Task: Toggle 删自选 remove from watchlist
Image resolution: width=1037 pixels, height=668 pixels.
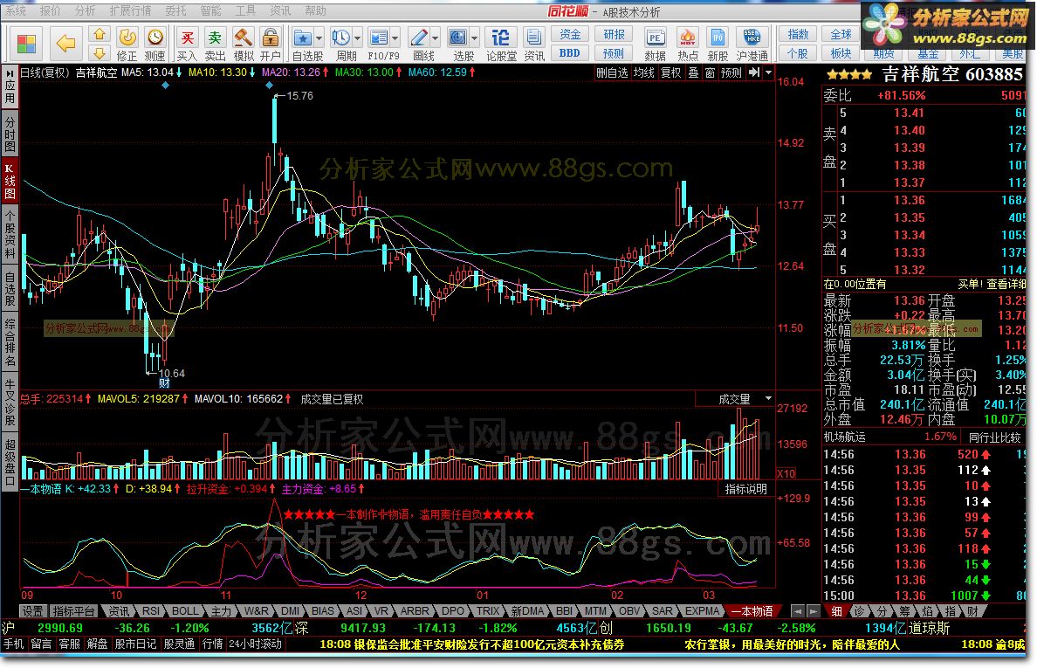Action: pos(612,72)
